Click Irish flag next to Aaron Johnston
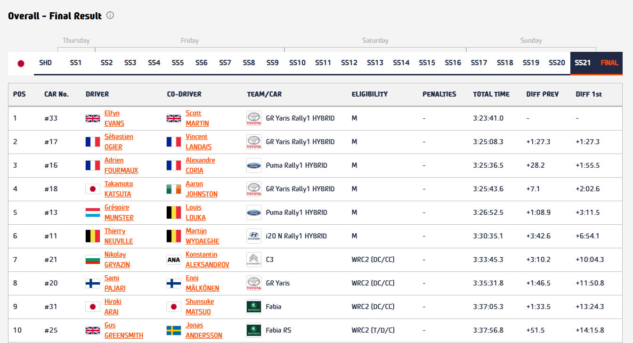This screenshot has height=343, width=633. [174, 189]
